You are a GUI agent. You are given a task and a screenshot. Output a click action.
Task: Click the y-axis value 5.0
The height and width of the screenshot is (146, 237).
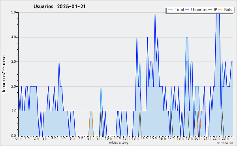click(x=13, y=12)
